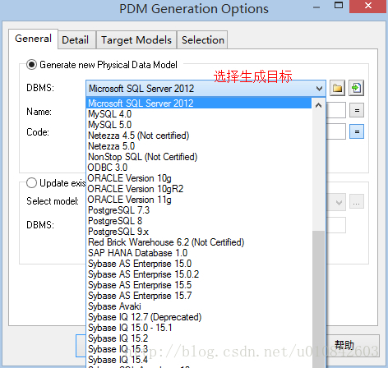388x368 pixels.
Task: Collapse the DBMS combo box arrow
Action: (319, 89)
